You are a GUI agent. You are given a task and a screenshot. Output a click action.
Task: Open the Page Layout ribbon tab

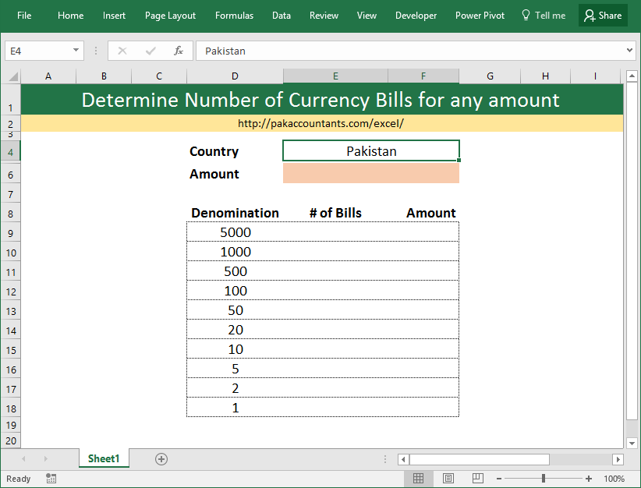click(x=170, y=16)
